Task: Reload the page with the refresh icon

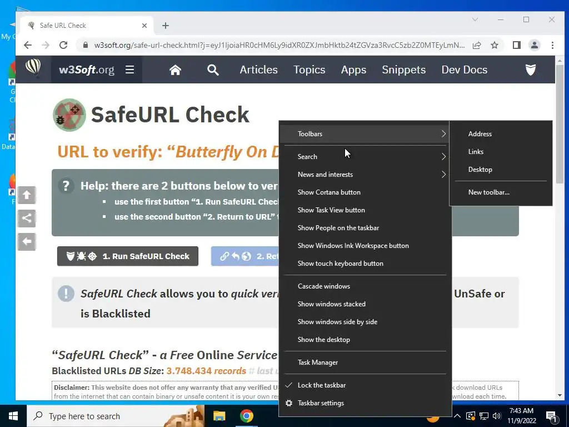Action: click(63, 45)
